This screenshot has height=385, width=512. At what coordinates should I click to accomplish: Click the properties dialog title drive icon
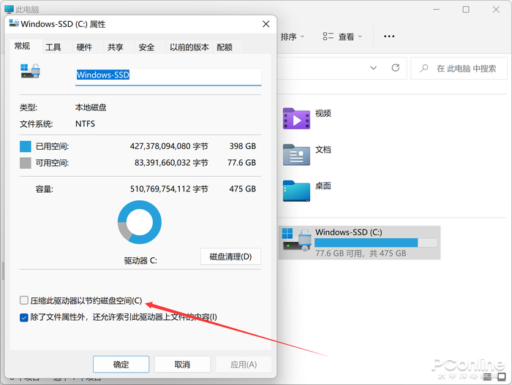pyautogui.click(x=14, y=23)
